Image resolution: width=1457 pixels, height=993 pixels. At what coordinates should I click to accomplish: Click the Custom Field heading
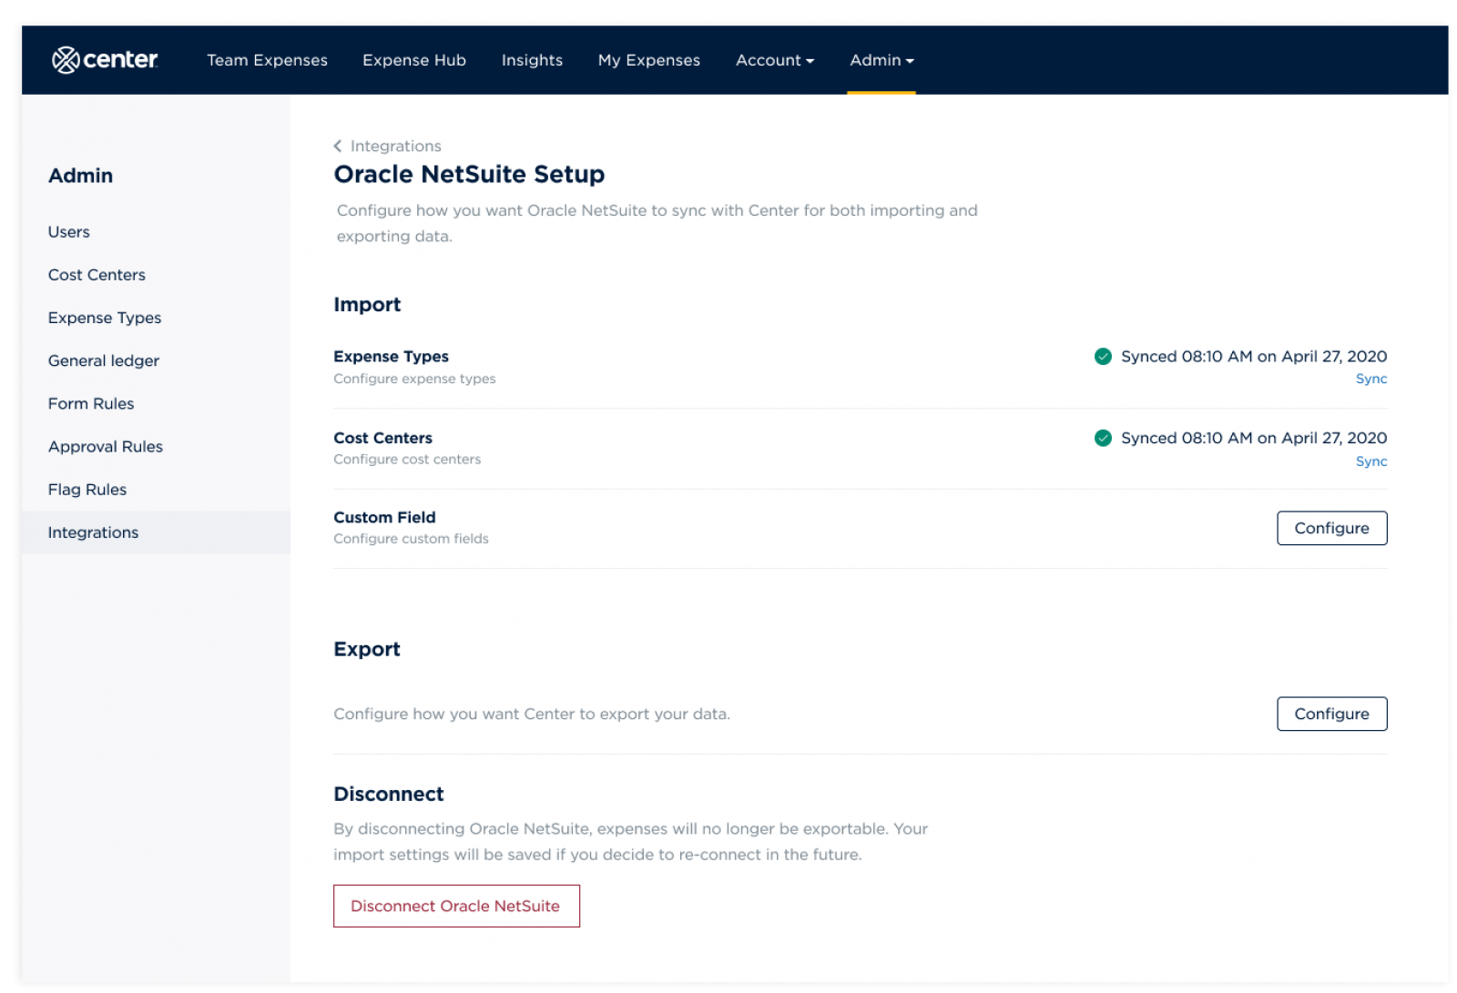click(x=384, y=517)
